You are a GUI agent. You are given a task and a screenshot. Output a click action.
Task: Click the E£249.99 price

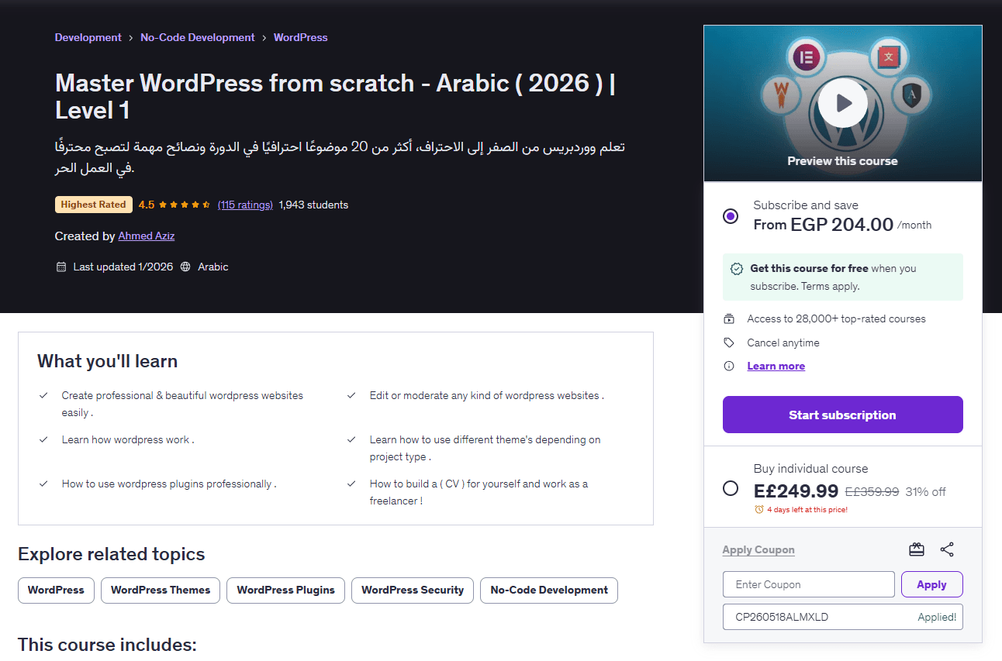pyautogui.click(x=796, y=491)
